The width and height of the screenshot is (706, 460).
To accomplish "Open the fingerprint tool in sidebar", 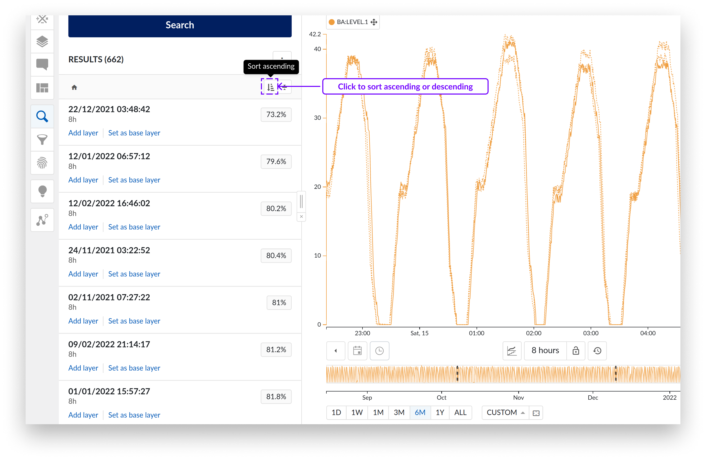I will point(42,163).
